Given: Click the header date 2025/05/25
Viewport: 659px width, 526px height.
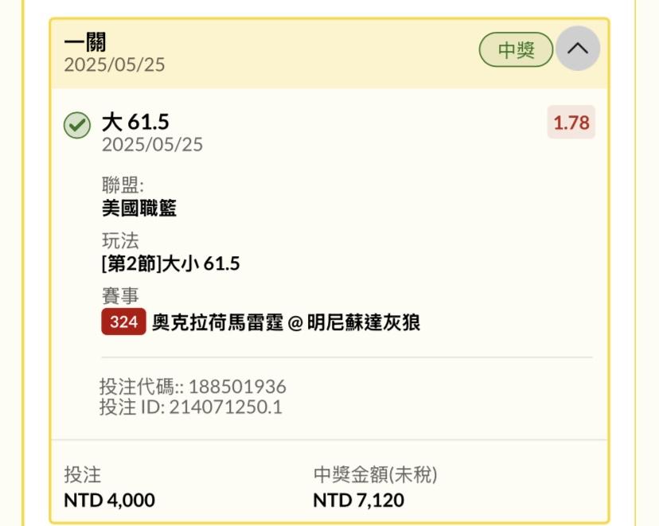Looking at the screenshot, I should click(115, 64).
